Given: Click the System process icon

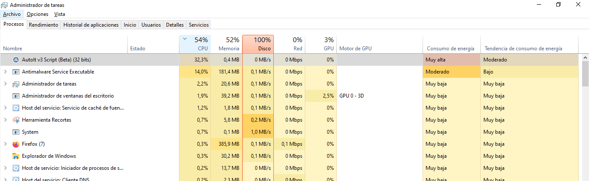Looking at the screenshot, I should (16, 132).
